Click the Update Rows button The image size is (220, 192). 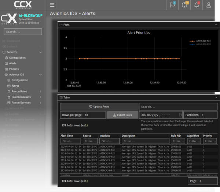(x=99, y=107)
